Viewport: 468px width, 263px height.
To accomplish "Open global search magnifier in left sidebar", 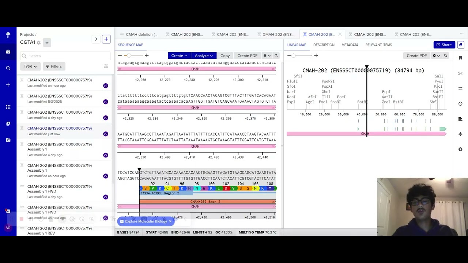I will tap(8, 68).
